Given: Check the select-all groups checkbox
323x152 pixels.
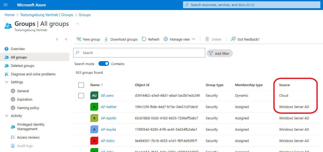Looking at the screenshot, I should (x=81, y=85).
